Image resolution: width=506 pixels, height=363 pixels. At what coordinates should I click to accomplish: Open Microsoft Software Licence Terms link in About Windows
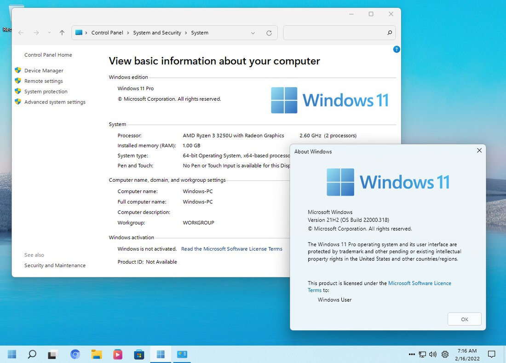point(420,283)
